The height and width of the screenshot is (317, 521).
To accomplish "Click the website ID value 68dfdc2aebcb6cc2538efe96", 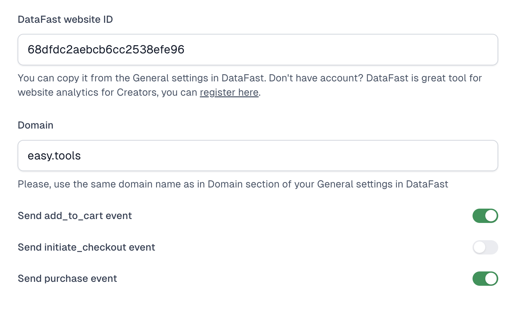I will click(106, 49).
